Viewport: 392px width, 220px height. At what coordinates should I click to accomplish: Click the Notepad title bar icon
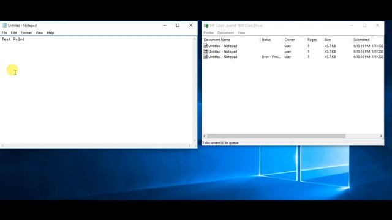coord(4,26)
